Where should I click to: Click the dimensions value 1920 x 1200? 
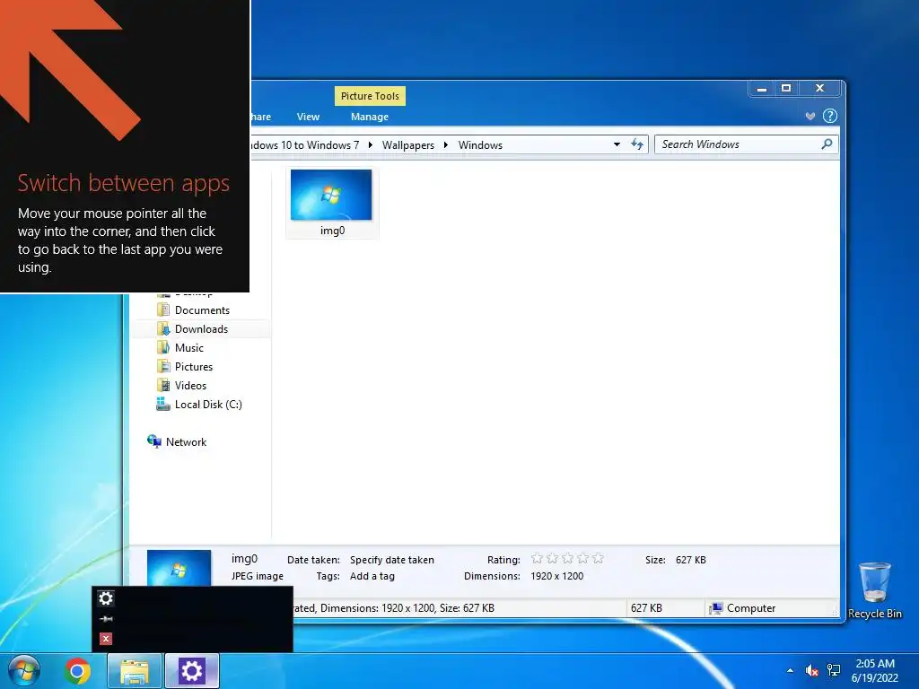tap(556, 576)
